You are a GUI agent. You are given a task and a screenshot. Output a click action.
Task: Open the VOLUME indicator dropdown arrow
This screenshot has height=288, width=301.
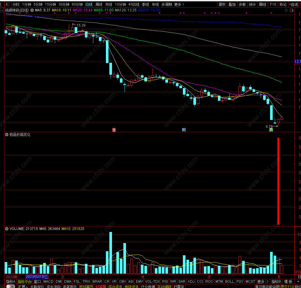pyautogui.click(x=7, y=229)
